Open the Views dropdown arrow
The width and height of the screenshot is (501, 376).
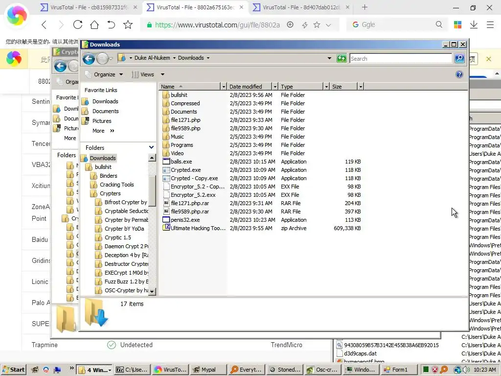tap(162, 74)
